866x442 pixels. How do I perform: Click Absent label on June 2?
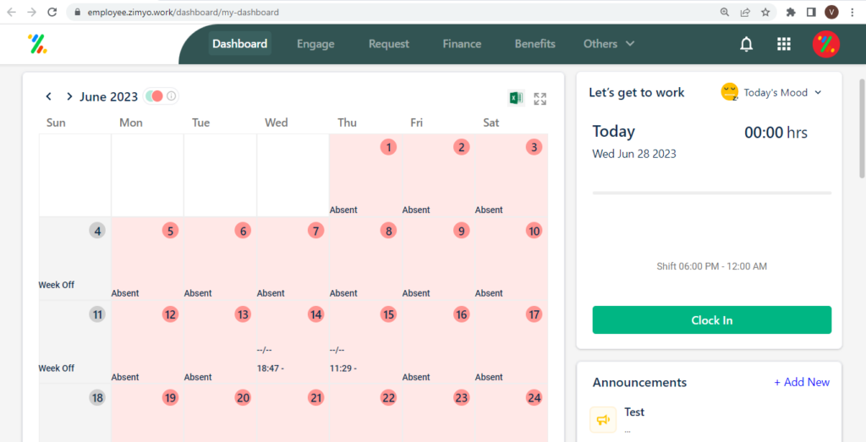click(x=416, y=210)
